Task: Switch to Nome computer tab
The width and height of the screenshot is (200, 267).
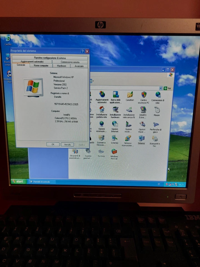Action: [x=41, y=66]
